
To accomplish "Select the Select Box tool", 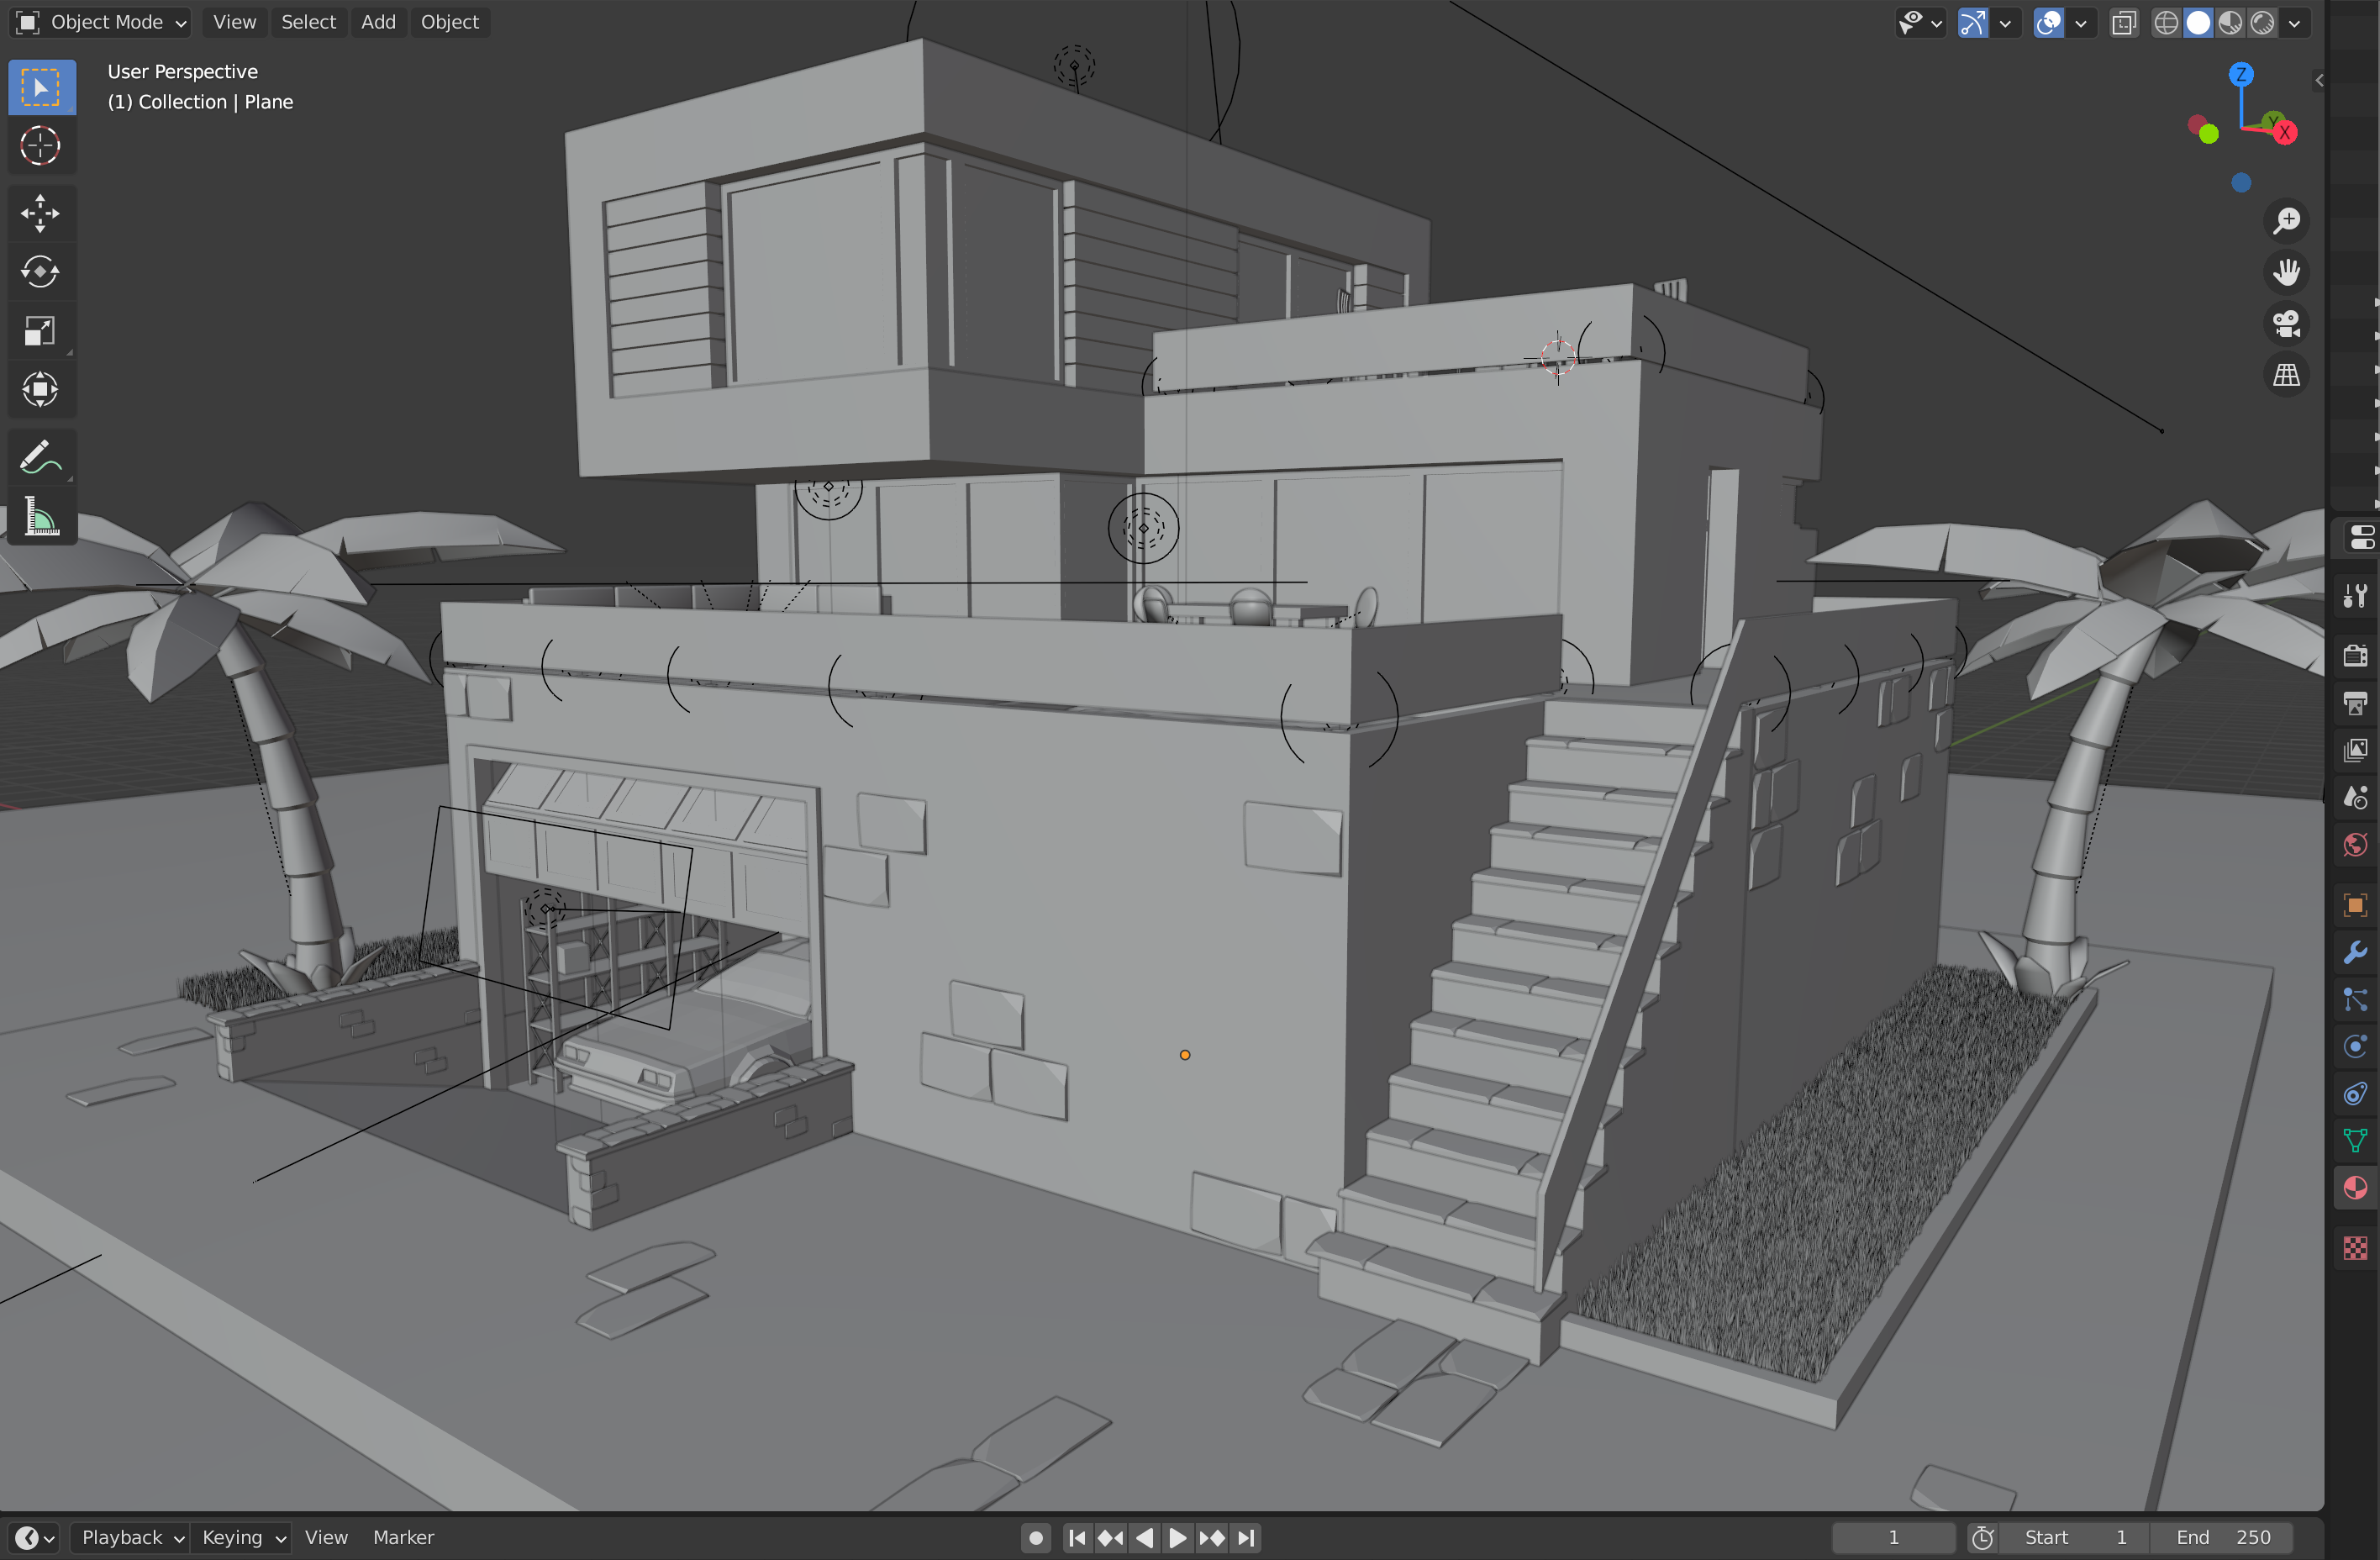I will pyautogui.click(x=41, y=87).
